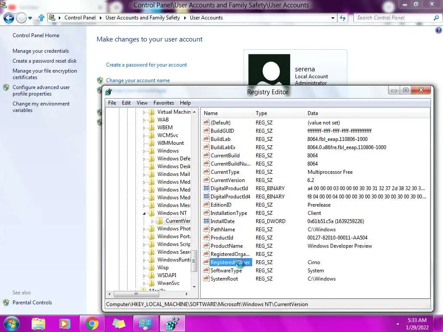Expand the CurrentVersion subkey
The image size is (443, 332).
point(152,221)
